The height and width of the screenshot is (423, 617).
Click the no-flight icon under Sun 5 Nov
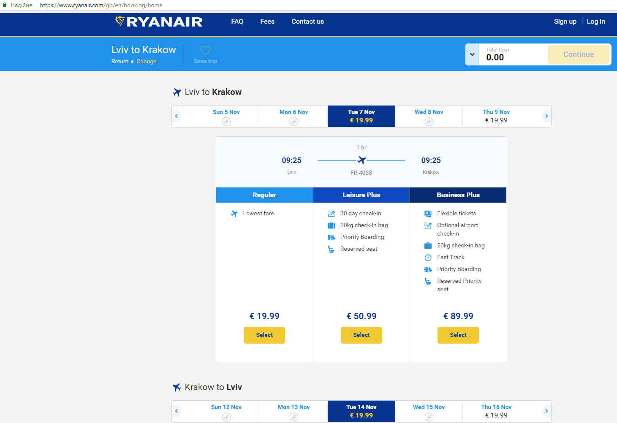pyautogui.click(x=226, y=122)
